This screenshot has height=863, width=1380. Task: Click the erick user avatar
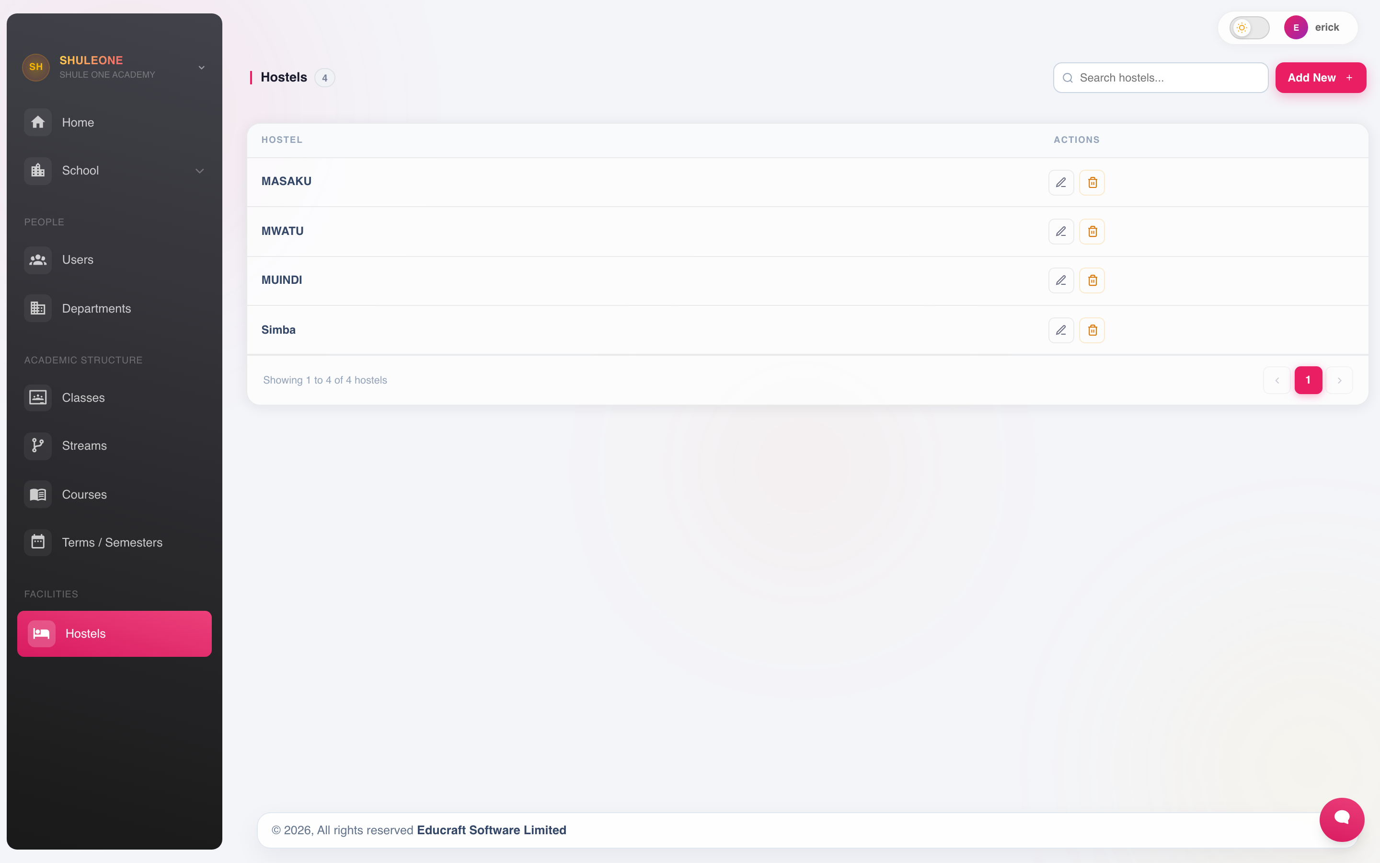pos(1296,27)
